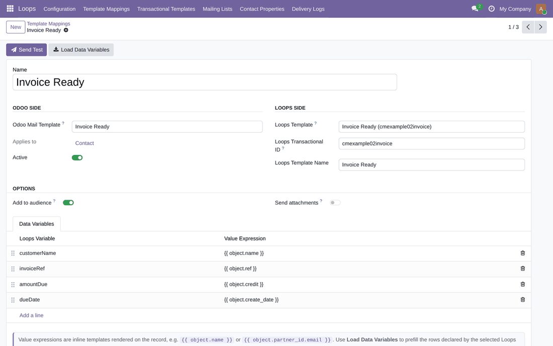The image size is (553, 346).
Task: Select the Data Variables tab
Action: tap(37, 224)
